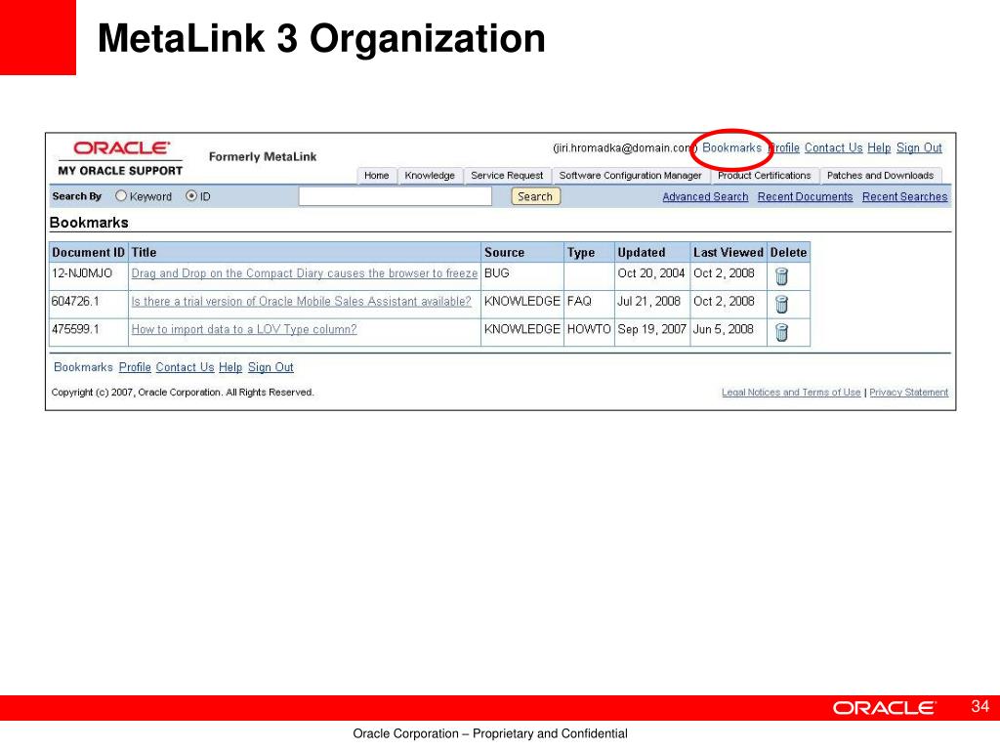Viewport: 1000px width, 750px height.
Task: Click the Title column header
Action: pyautogui.click(x=305, y=253)
